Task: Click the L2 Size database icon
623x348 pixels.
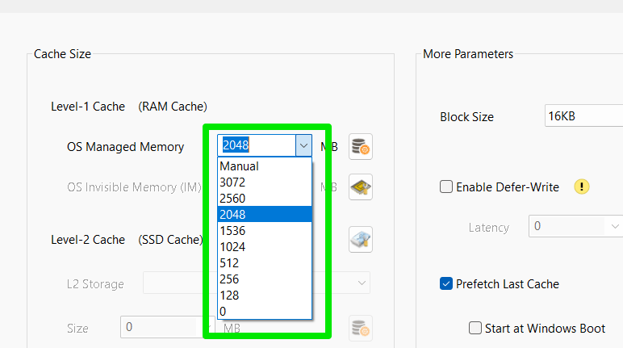Action: click(x=360, y=328)
